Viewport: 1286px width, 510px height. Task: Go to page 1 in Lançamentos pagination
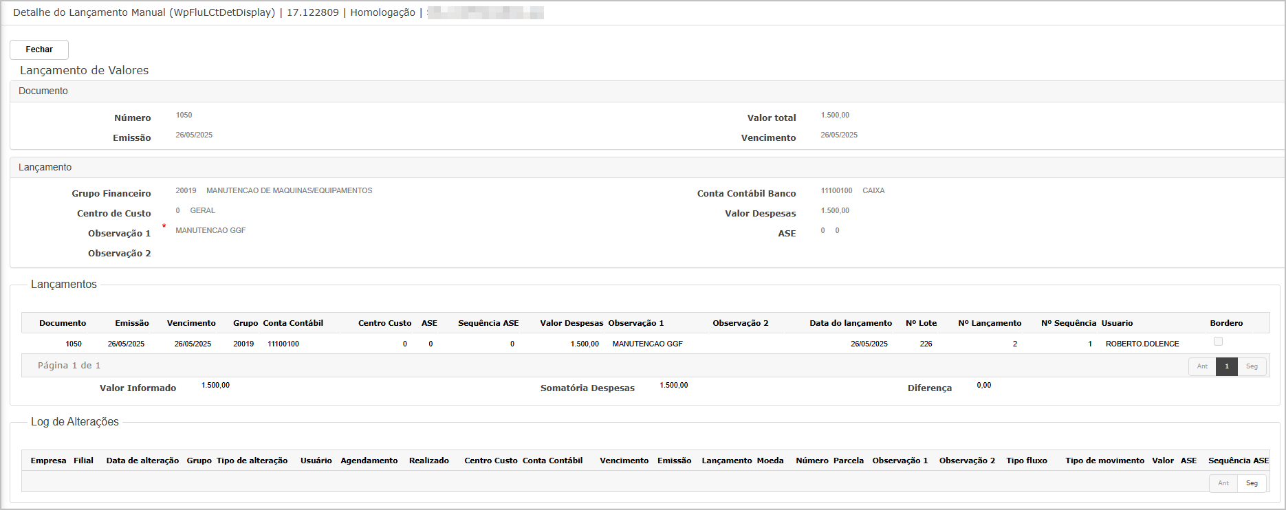[1226, 366]
